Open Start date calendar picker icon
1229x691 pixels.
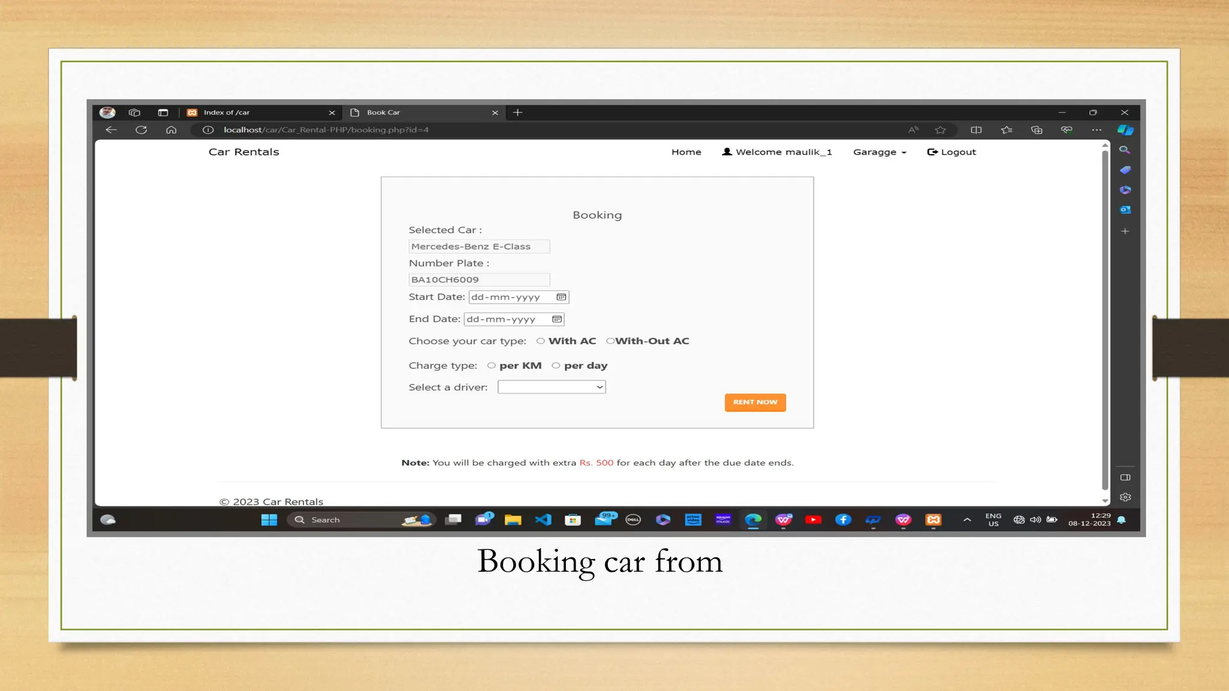(561, 297)
